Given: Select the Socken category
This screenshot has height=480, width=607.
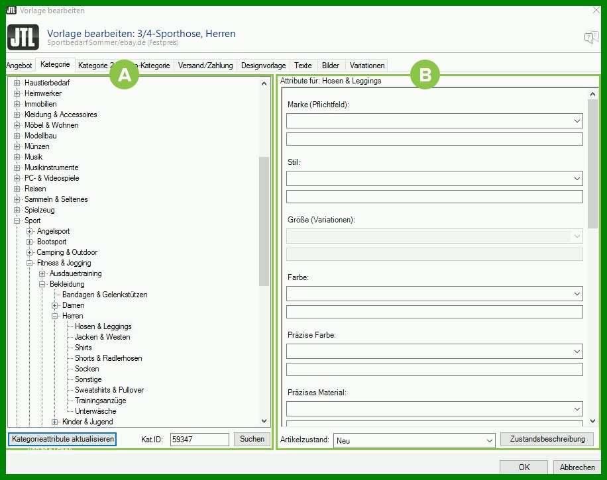Looking at the screenshot, I should [87, 369].
